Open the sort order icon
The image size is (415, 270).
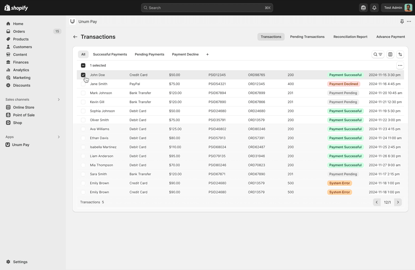400,54
